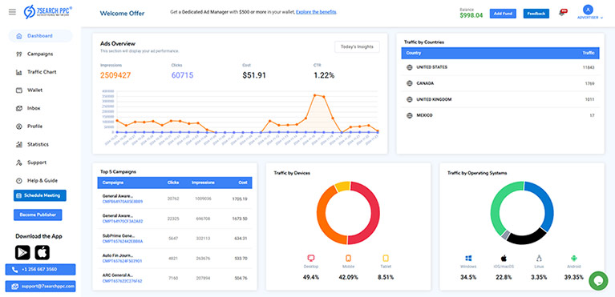This screenshot has height=297, width=615.
Task: Expand the Advertiser account dropdown
Action: click(590, 18)
